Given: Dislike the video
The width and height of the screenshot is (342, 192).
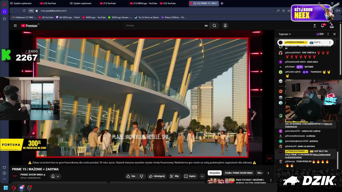Looking at the screenshot, I should pyautogui.click(x=141, y=176).
